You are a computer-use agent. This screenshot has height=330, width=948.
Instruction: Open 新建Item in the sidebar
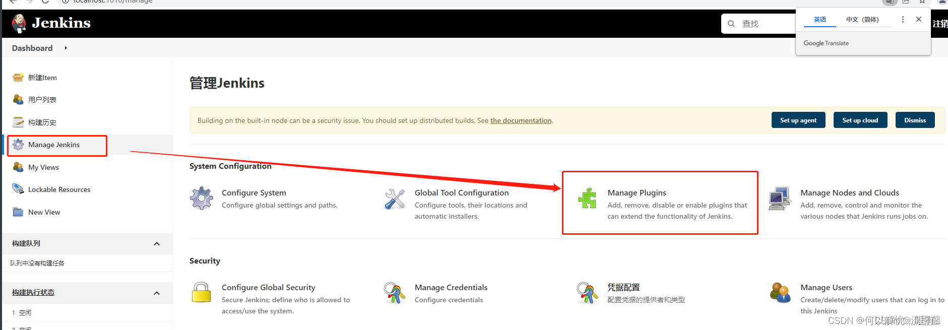(x=42, y=78)
